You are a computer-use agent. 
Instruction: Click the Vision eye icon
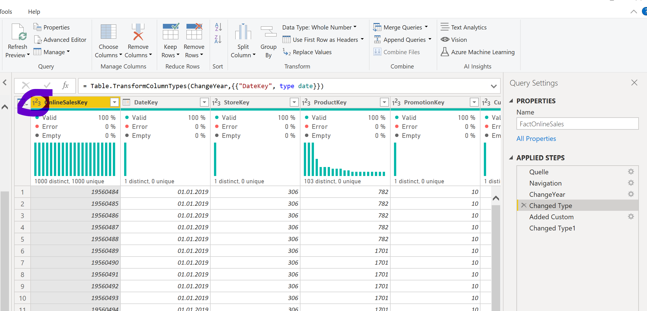click(445, 39)
